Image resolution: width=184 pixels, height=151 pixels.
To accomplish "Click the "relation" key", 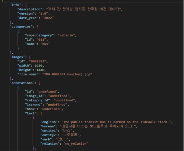I will [50, 144].
